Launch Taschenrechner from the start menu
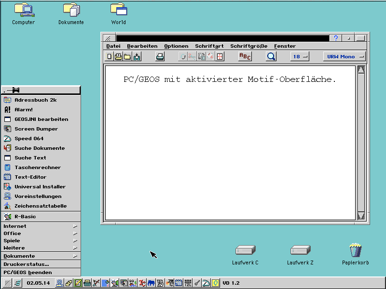Screen dimensions: 386x289 (38, 167)
